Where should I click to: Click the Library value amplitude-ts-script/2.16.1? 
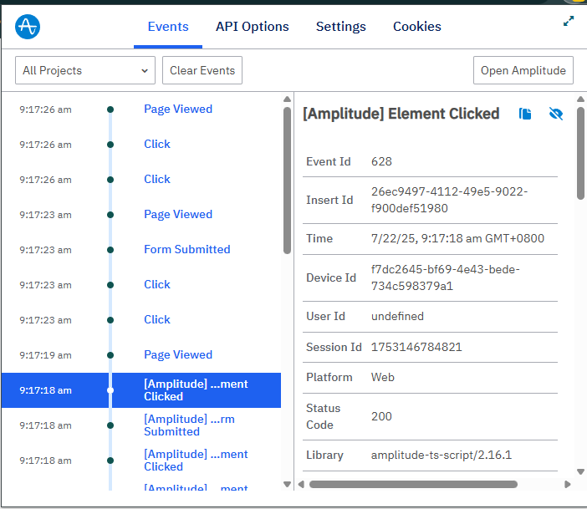click(441, 456)
